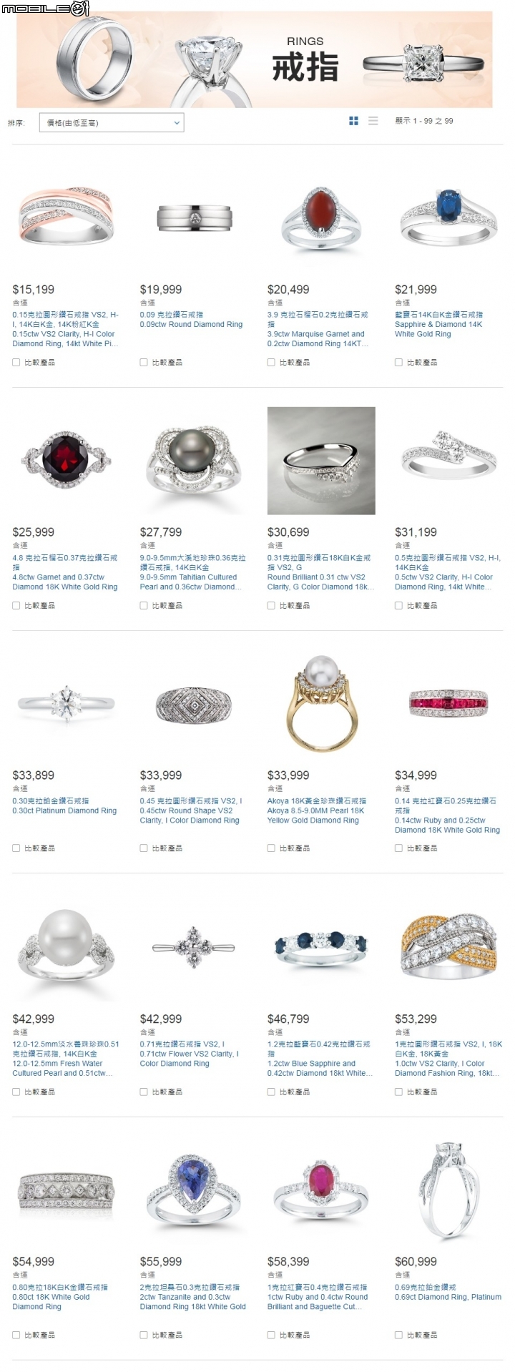This screenshot has width=515, height=1372.
Task: Tick compare checkbox for $21,999 sapphire ring
Action: pyautogui.click(x=398, y=363)
